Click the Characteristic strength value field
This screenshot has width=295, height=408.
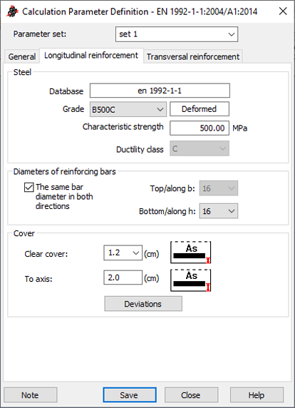(x=200, y=128)
